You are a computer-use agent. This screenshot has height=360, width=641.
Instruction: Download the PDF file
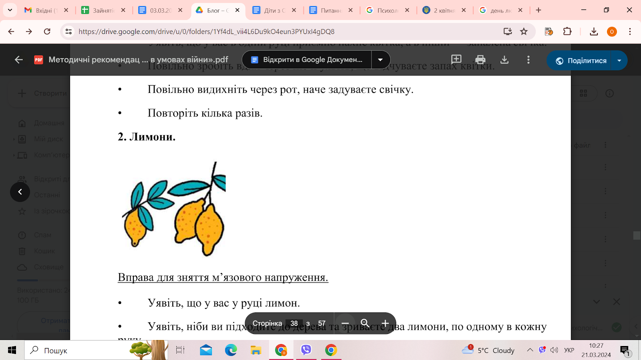(x=504, y=60)
